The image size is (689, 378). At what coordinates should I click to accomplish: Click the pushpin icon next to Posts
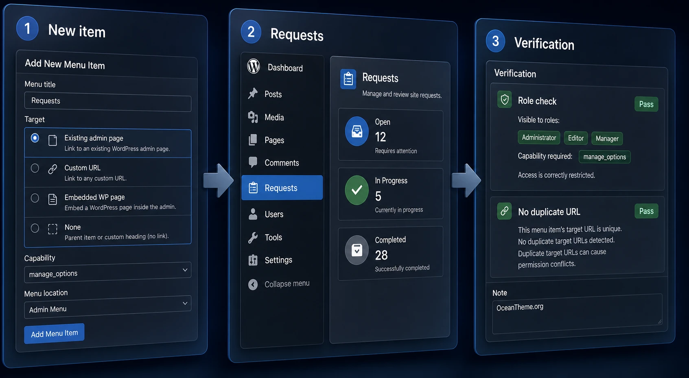pyautogui.click(x=253, y=93)
